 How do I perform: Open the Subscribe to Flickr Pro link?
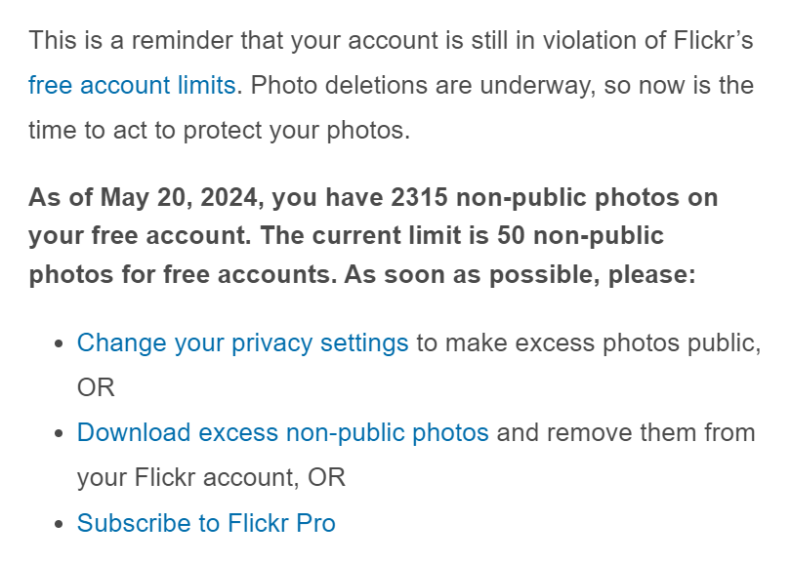pos(206,523)
